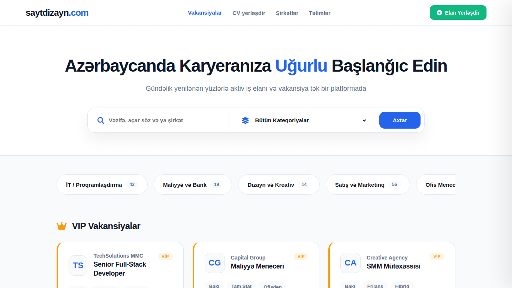Click the Hibrid tag on Creative Agency card

tap(402, 286)
